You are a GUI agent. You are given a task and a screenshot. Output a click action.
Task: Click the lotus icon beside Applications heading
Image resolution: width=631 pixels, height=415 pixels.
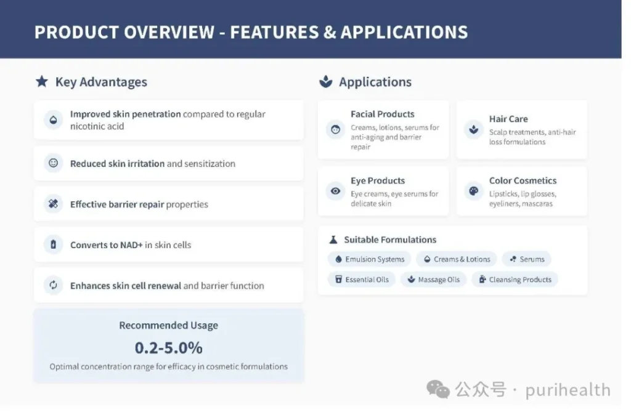coord(326,82)
